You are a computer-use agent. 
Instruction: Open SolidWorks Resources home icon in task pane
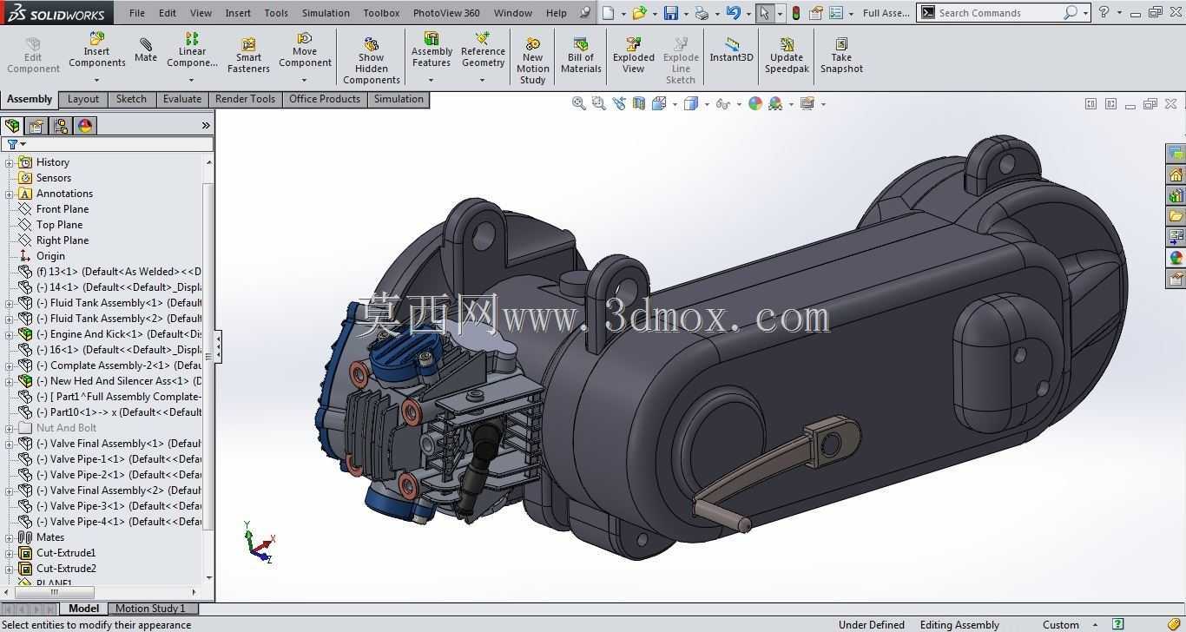[x=1176, y=175]
